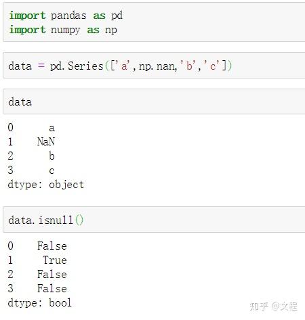Click the np alias in second import line

click(x=111, y=30)
